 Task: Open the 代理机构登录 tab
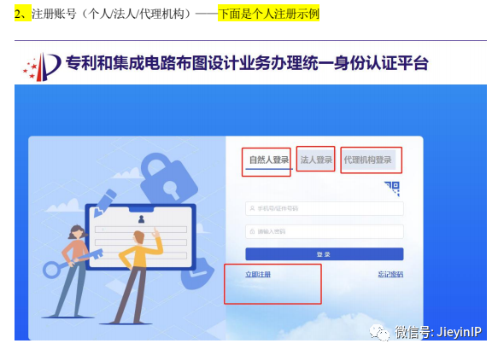[368, 160]
